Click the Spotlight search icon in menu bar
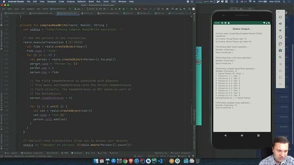 284,1
